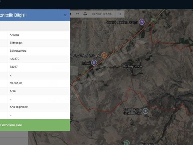Screen dimensions: 193x145
Task: Click the Lukoil label text on map
Action: pos(86,63)
